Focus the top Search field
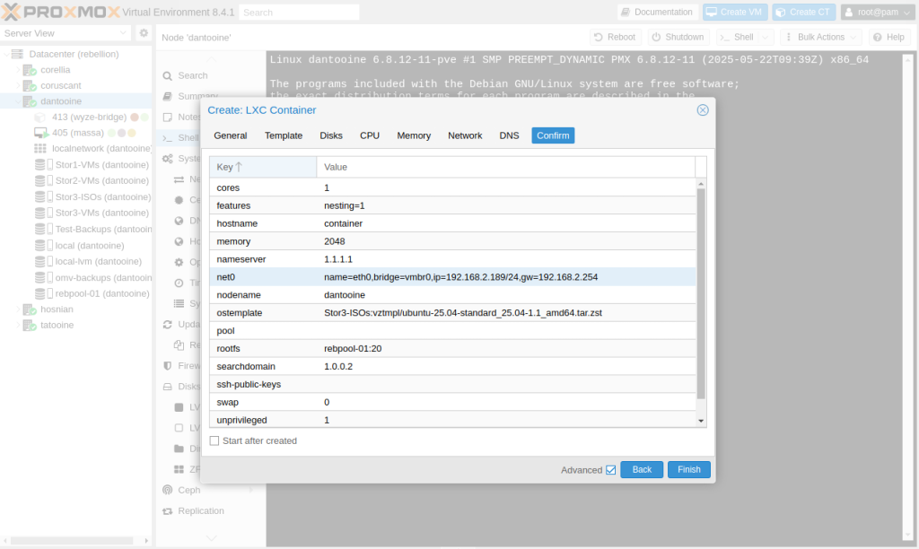919x549 pixels. [x=299, y=12]
